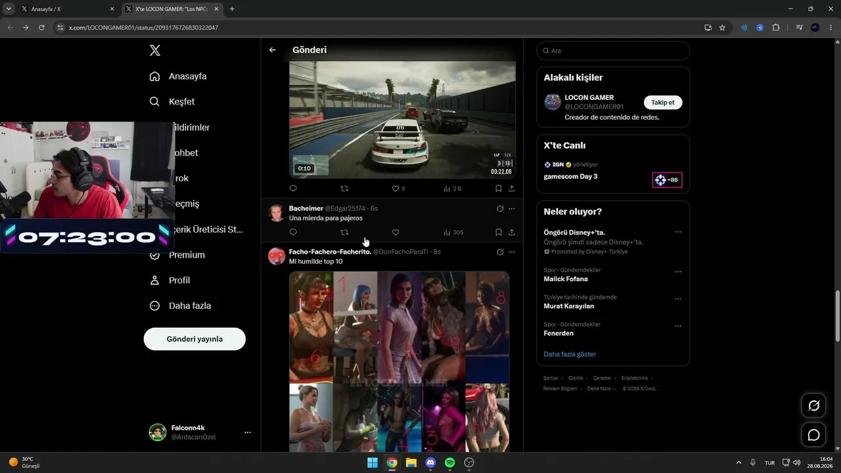This screenshot has width=841, height=473.
Task: Click the install app icon in address bar
Action: pos(708,28)
